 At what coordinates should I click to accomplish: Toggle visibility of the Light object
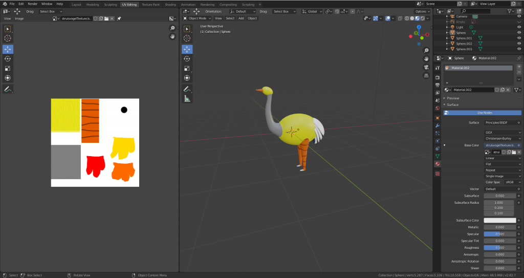click(519, 27)
